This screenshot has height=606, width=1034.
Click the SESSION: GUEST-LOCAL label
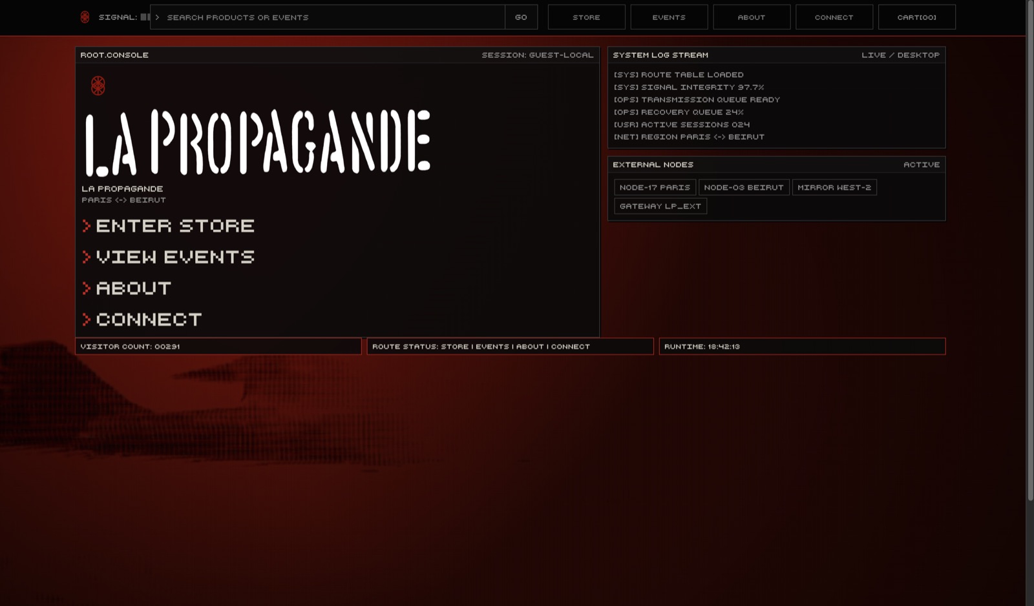[538, 55]
